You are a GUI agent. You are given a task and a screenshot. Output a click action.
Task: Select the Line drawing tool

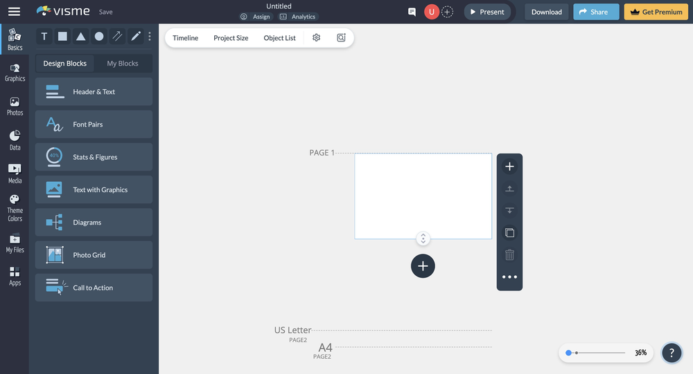pos(118,37)
